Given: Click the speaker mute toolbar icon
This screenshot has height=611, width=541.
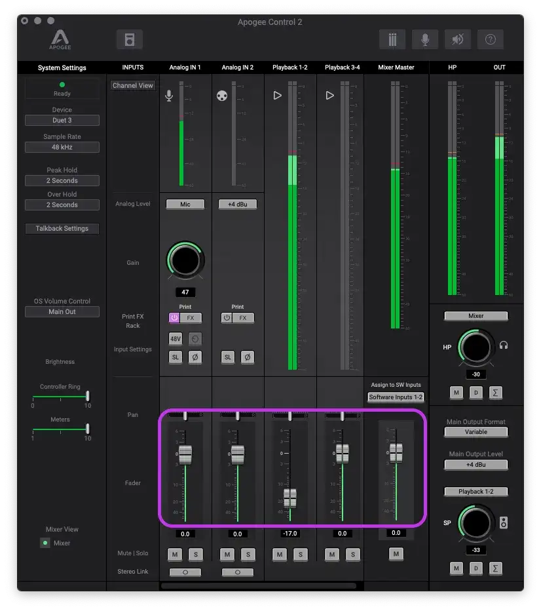Looking at the screenshot, I should [458, 39].
